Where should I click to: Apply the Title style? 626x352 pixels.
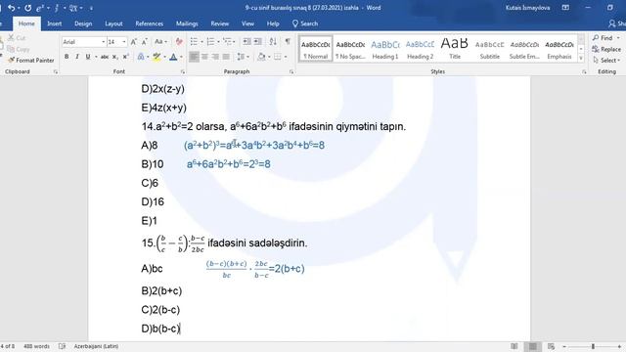pyautogui.click(x=455, y=49)
